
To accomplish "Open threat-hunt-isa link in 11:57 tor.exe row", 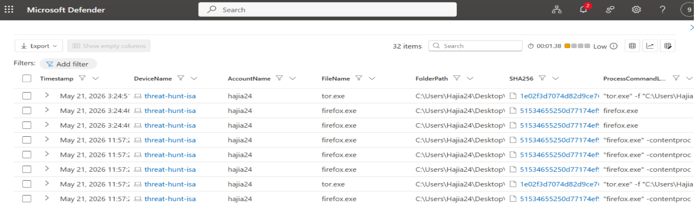I will pos(170,184).
